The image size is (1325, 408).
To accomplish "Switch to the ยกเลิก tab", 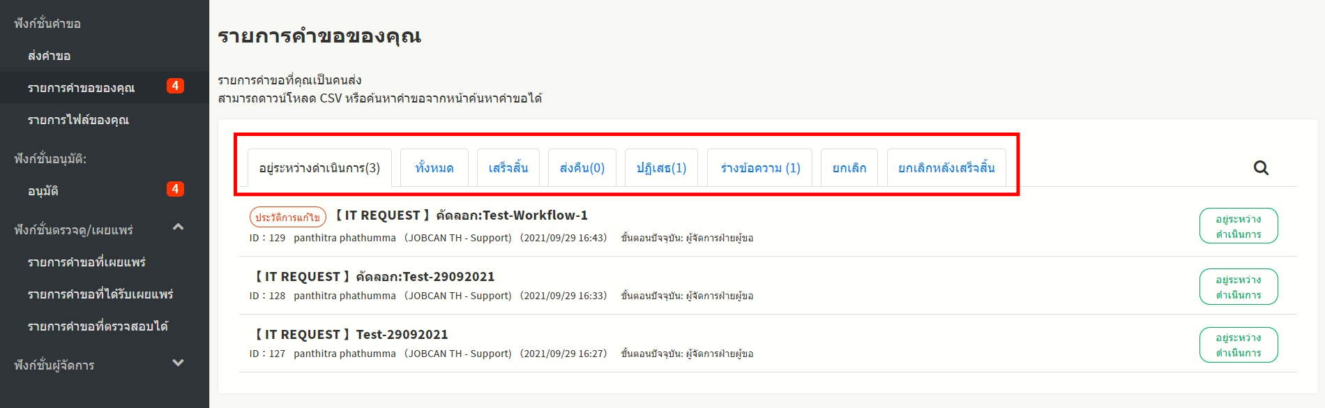I will [849, 168].
